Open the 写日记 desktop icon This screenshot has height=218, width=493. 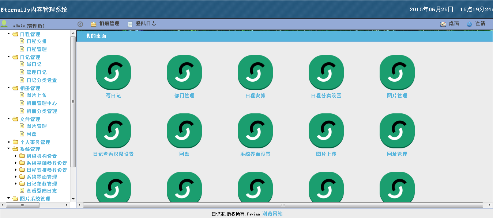coord(113,72)
